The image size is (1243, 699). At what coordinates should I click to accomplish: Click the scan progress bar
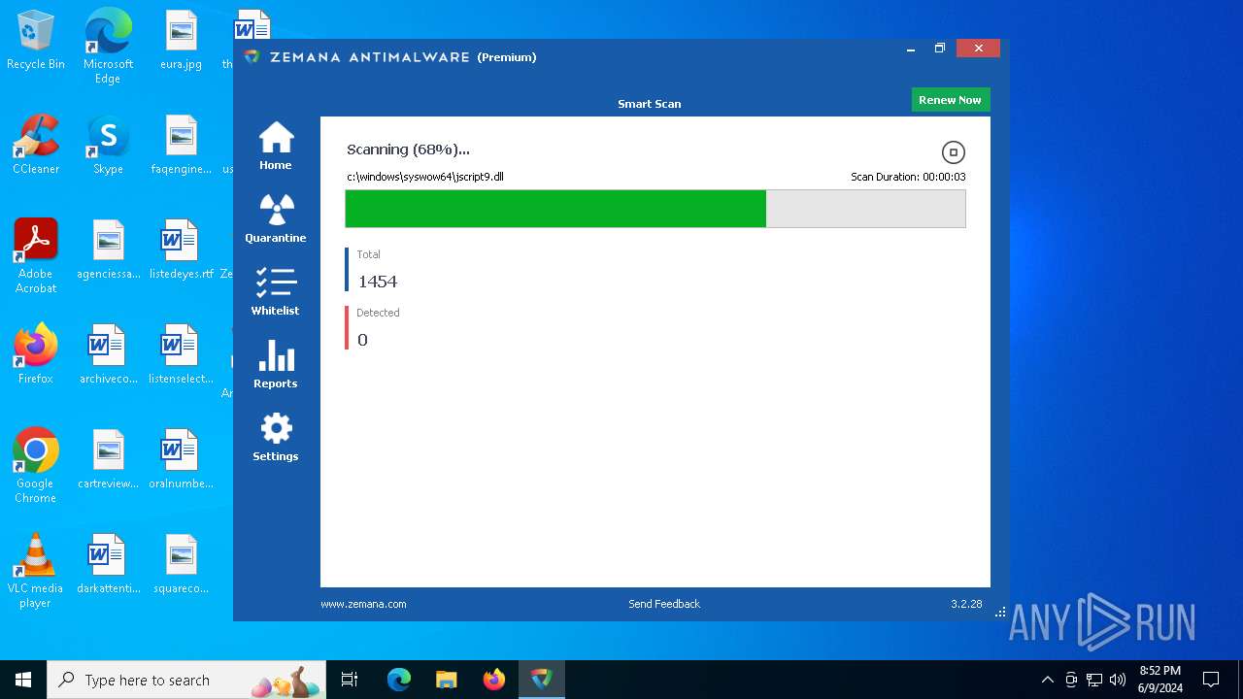[x=655, y=209]
